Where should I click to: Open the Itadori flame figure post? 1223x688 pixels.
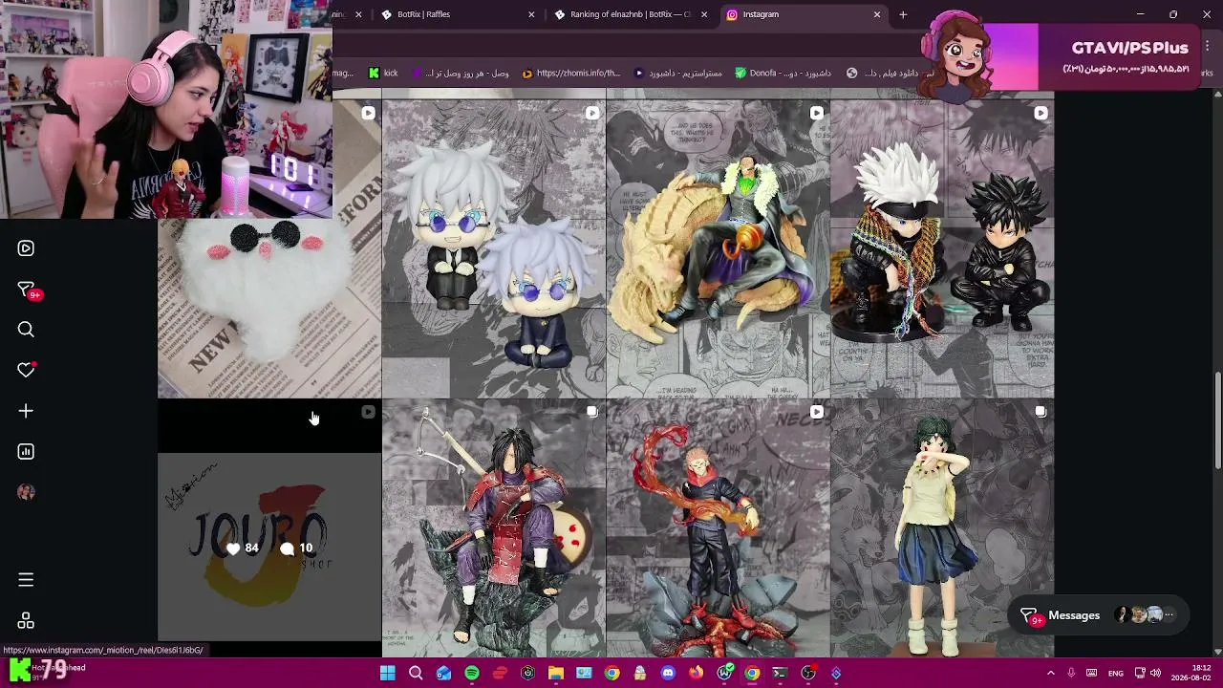coord(718,528)
